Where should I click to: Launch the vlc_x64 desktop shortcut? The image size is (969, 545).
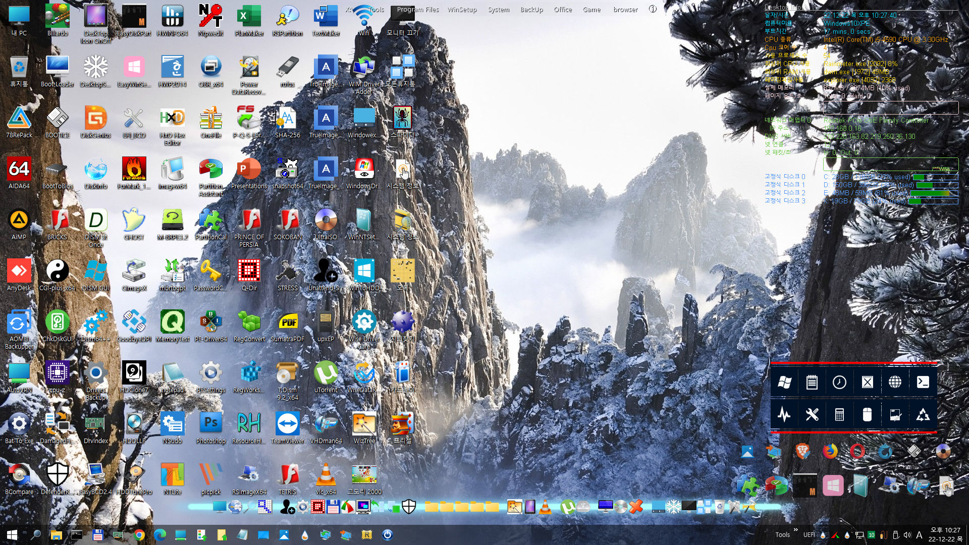click(326, 479)
